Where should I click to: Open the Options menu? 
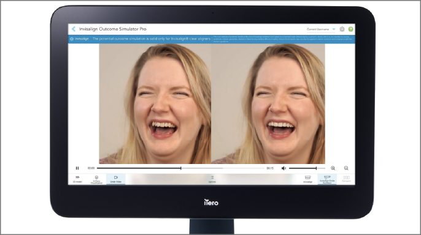point(212,179)
